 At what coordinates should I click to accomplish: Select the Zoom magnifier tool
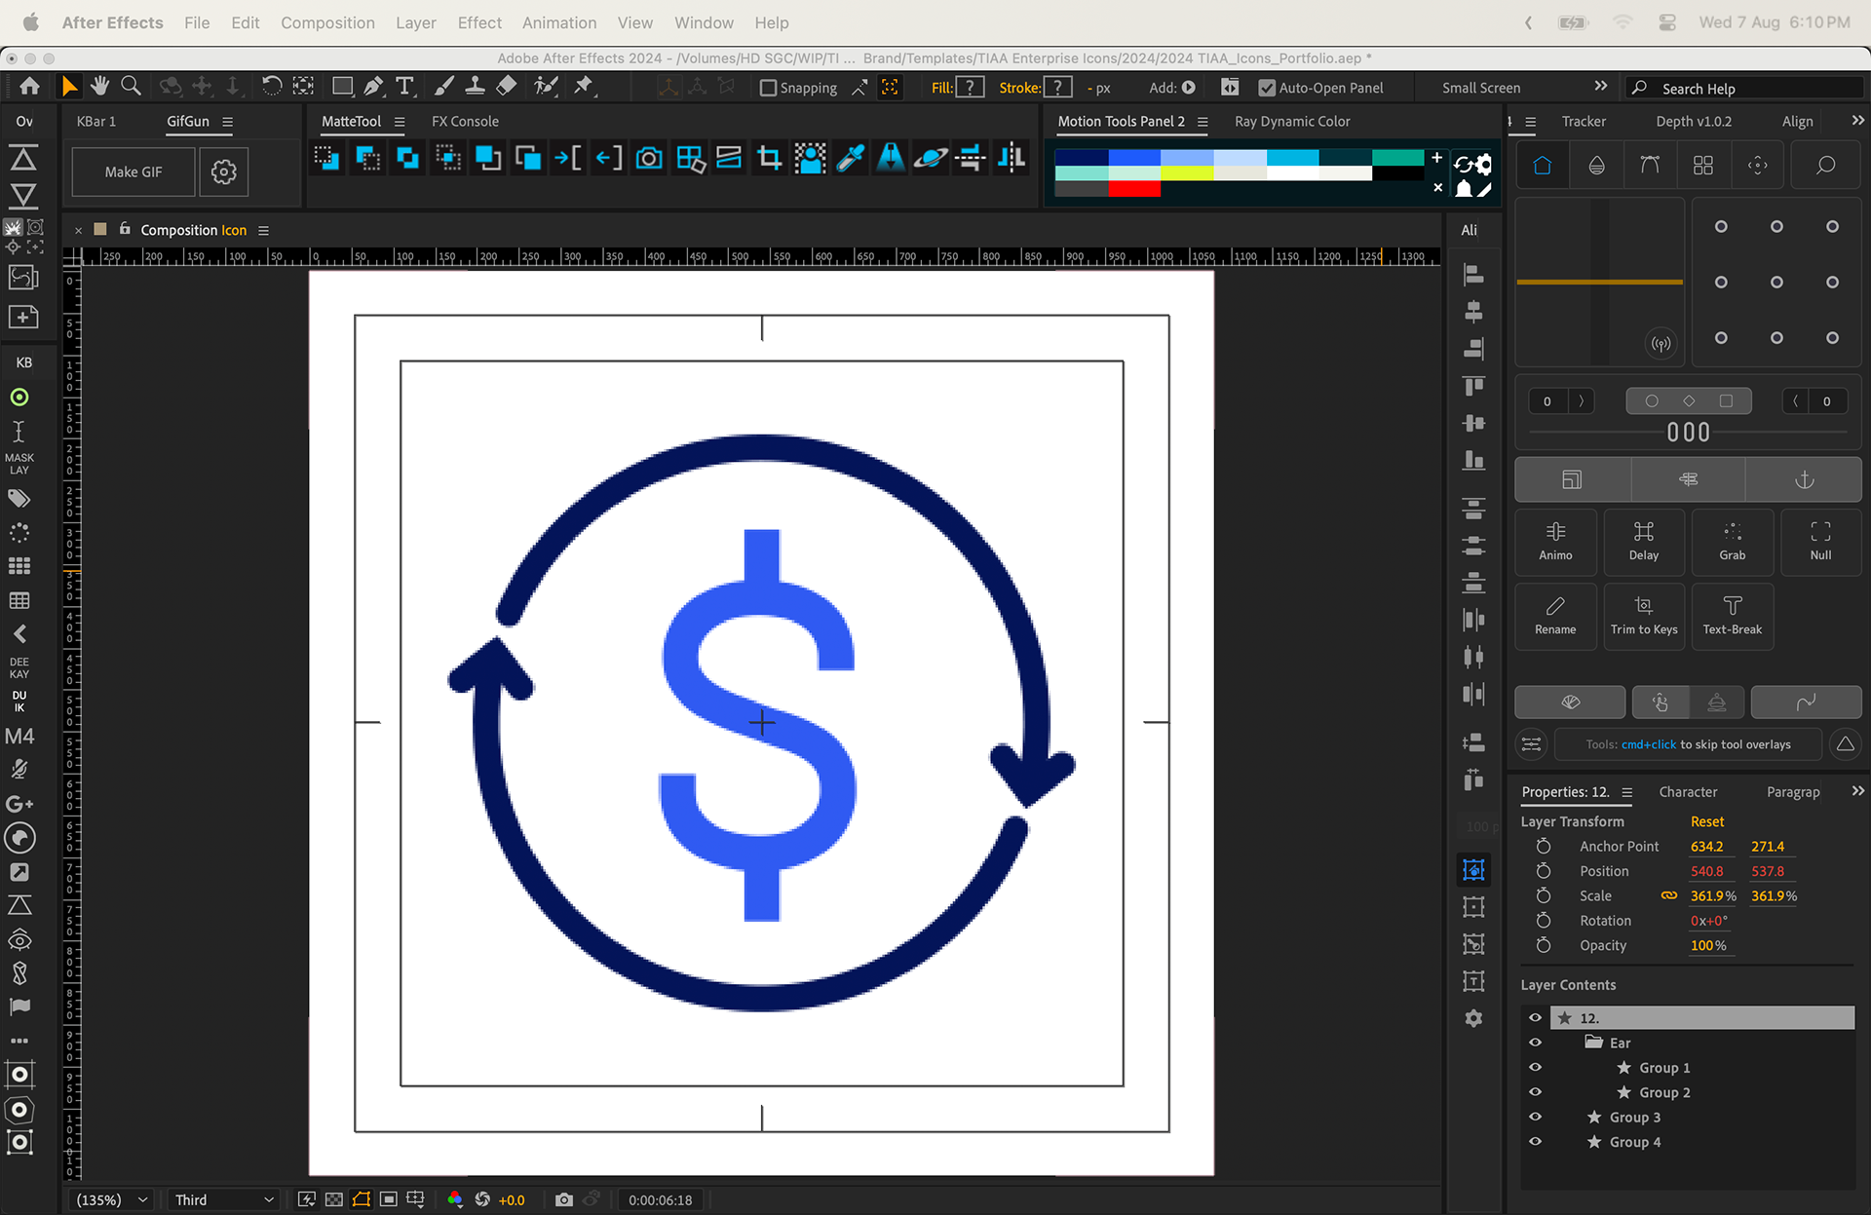(x=131, y=87)
